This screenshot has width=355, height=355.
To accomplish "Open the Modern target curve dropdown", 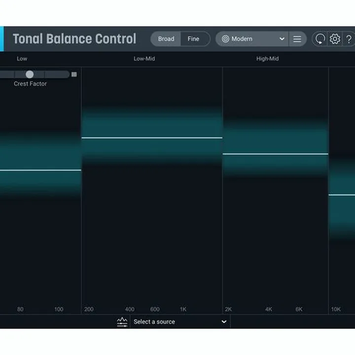I will pos(252,39).
